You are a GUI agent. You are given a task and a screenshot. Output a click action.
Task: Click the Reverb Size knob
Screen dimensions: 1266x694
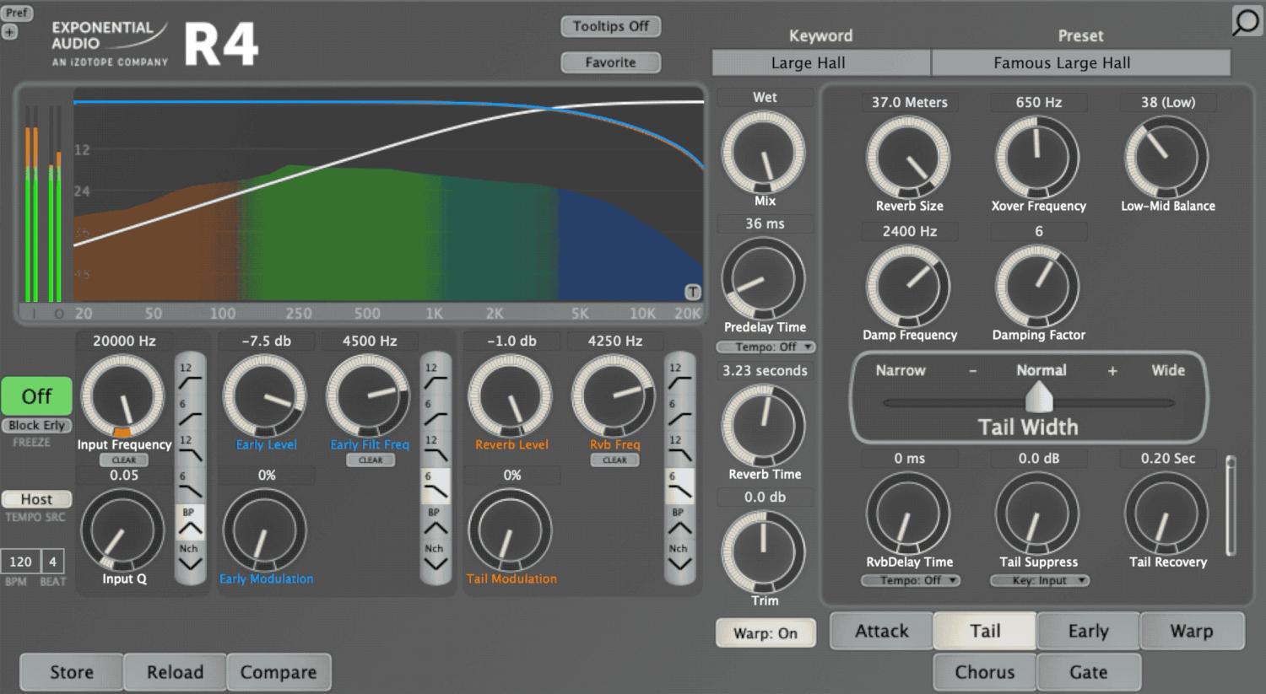[908, 158]
